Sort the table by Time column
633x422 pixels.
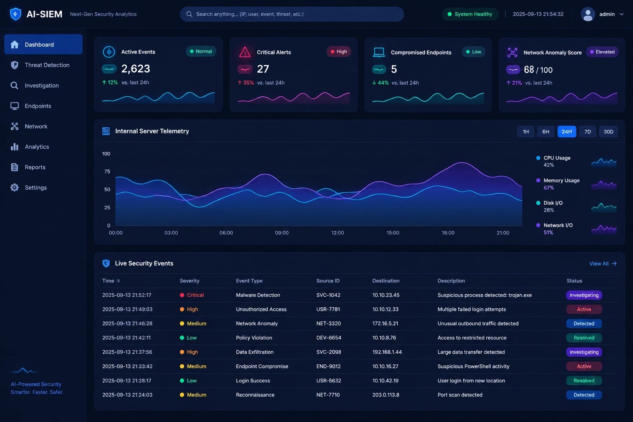pyautogui.click(x=111, y=281)
